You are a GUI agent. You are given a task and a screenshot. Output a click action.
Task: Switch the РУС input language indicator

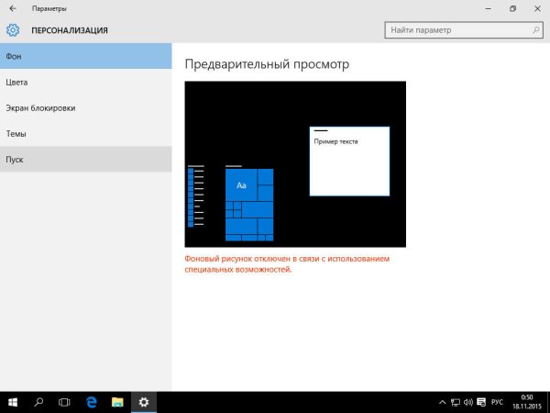pyautogui.click(x=498, y=402)
